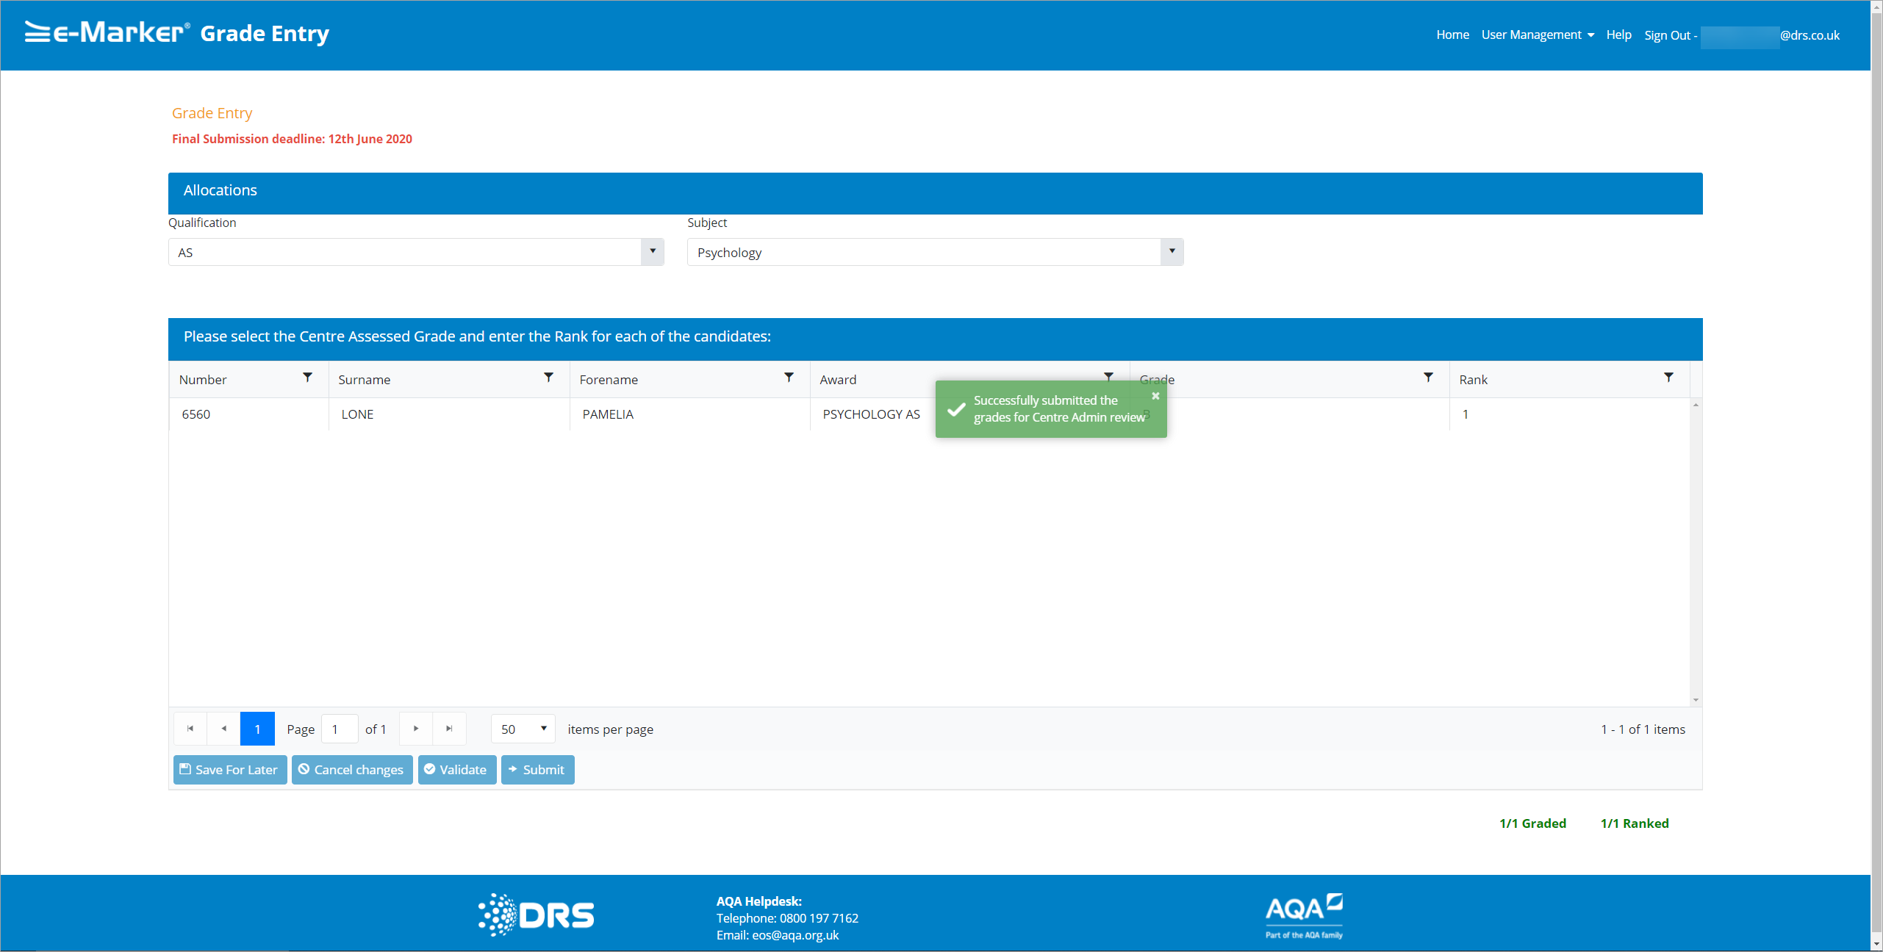Viewport: 1883px width, 952px height.
Task: Open filter for Surname column
Action: (x=548, y=378)
